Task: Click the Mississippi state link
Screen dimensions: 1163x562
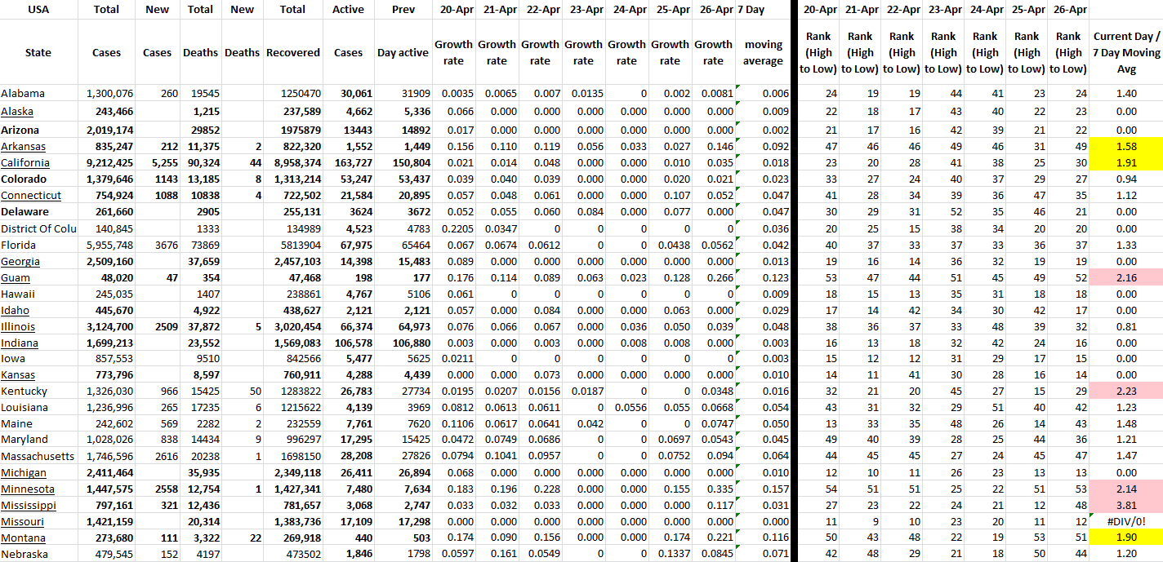Action: (x=29, y=506)
